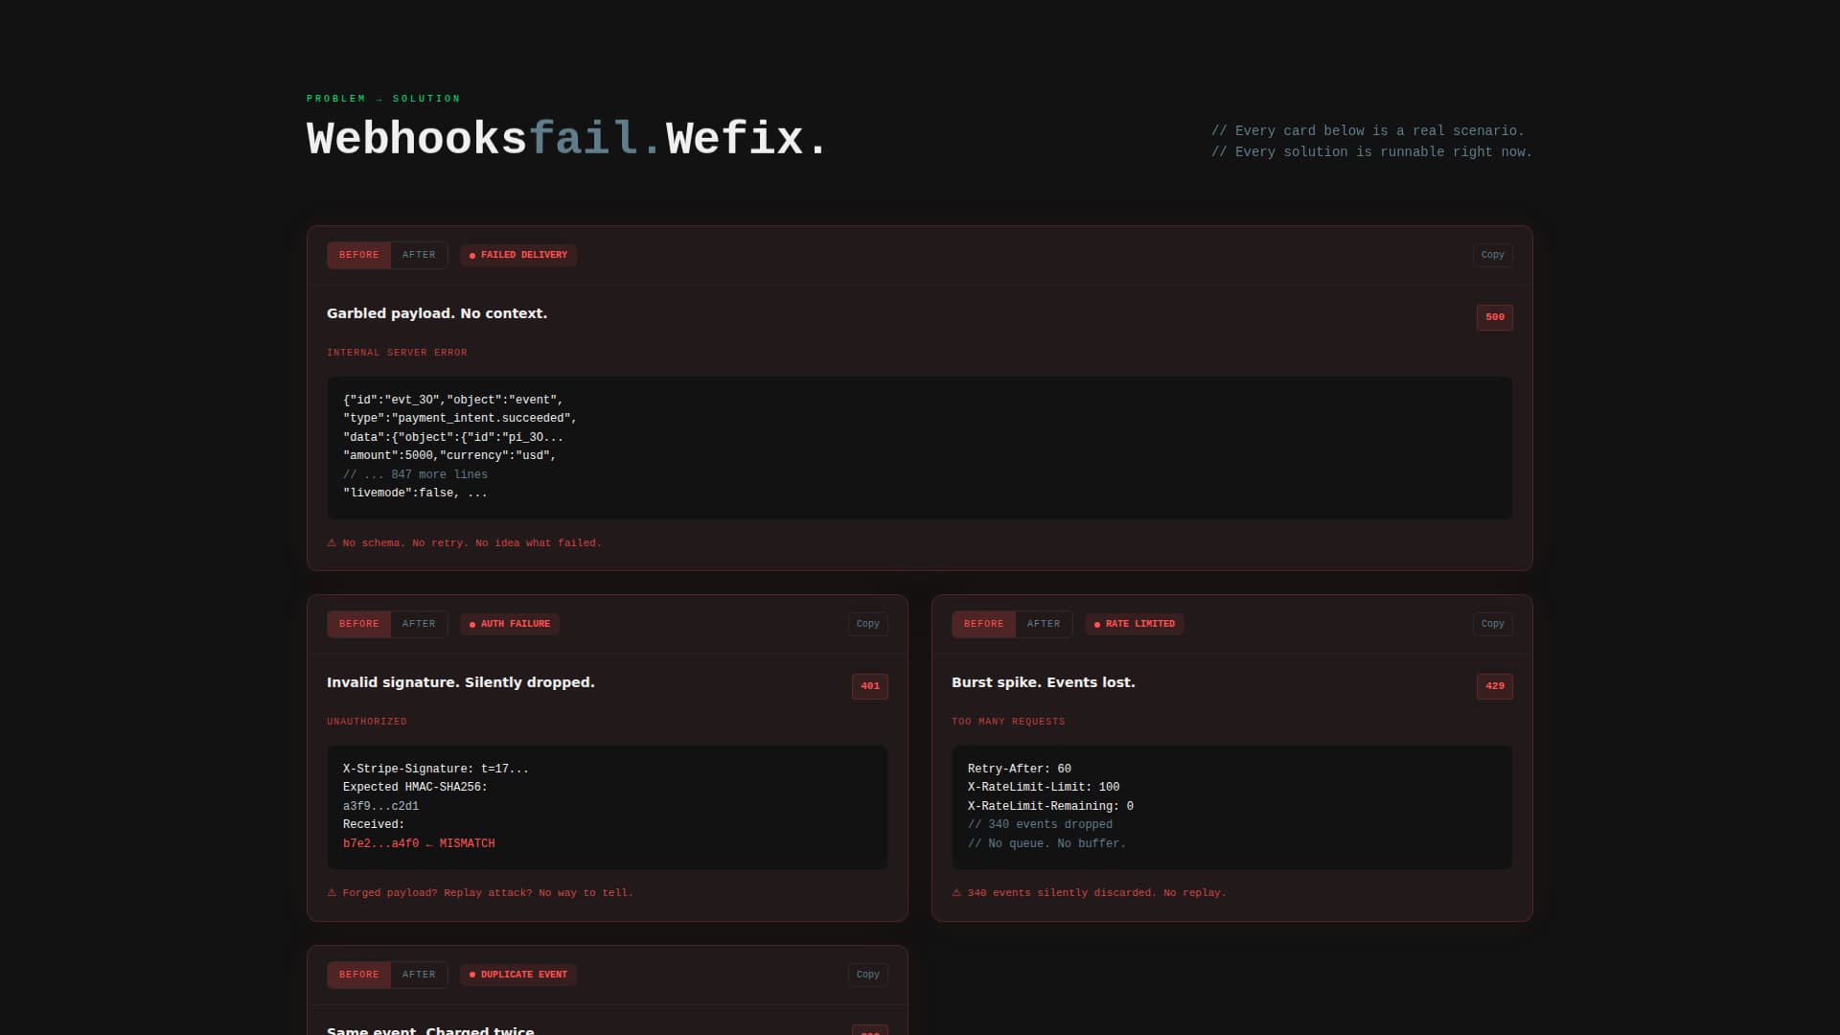Click the PROBLEM → SOLUTION label

click(382, 98)
